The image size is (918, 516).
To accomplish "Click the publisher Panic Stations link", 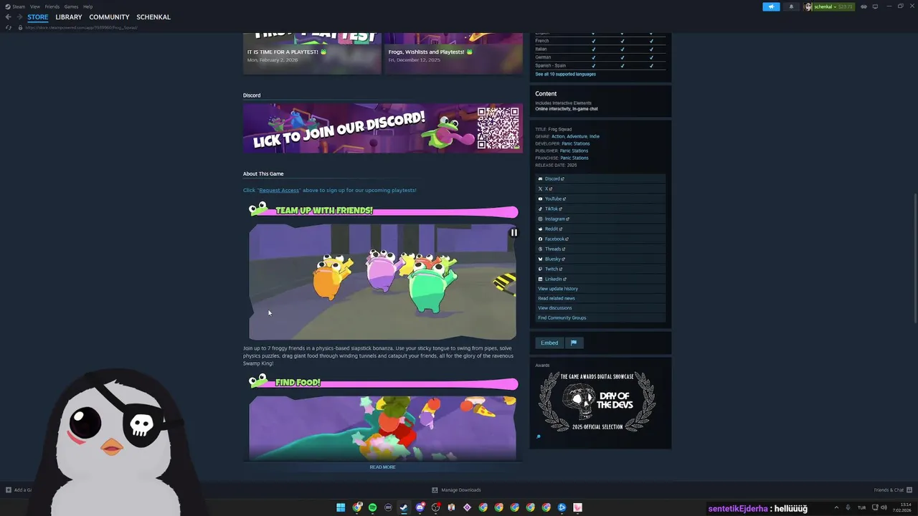I will [574, 150].
